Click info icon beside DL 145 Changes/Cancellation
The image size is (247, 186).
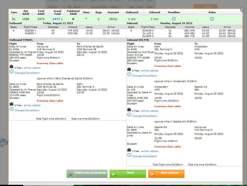(x=129, y=115)
